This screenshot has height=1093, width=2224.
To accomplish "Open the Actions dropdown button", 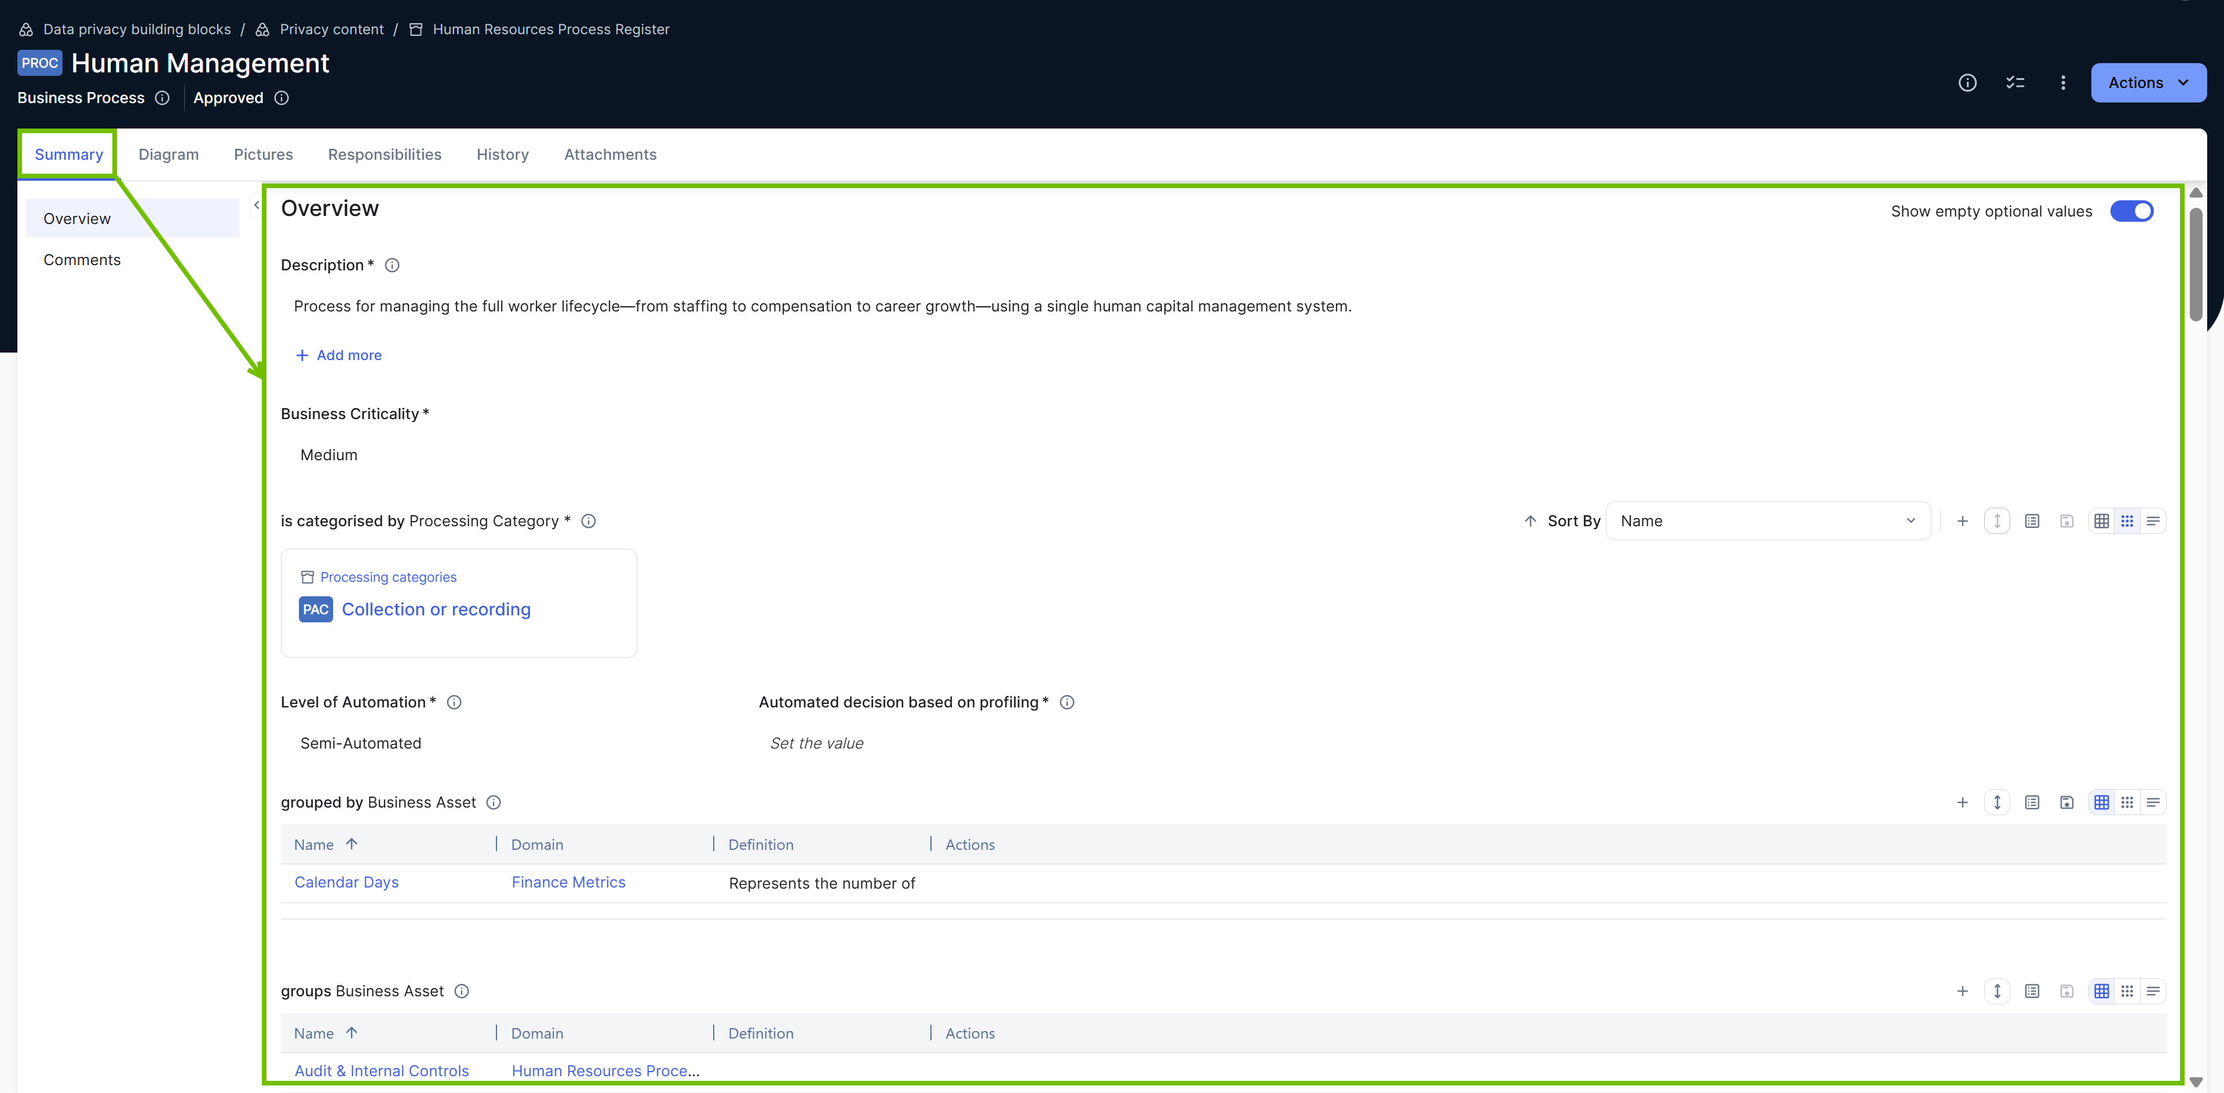I will [2148, 83].
